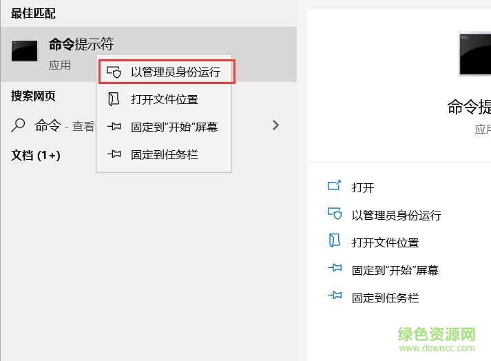Screen dimensions: 491x361
Task: Click the admin shield icon in right panel
Action: 335,214
